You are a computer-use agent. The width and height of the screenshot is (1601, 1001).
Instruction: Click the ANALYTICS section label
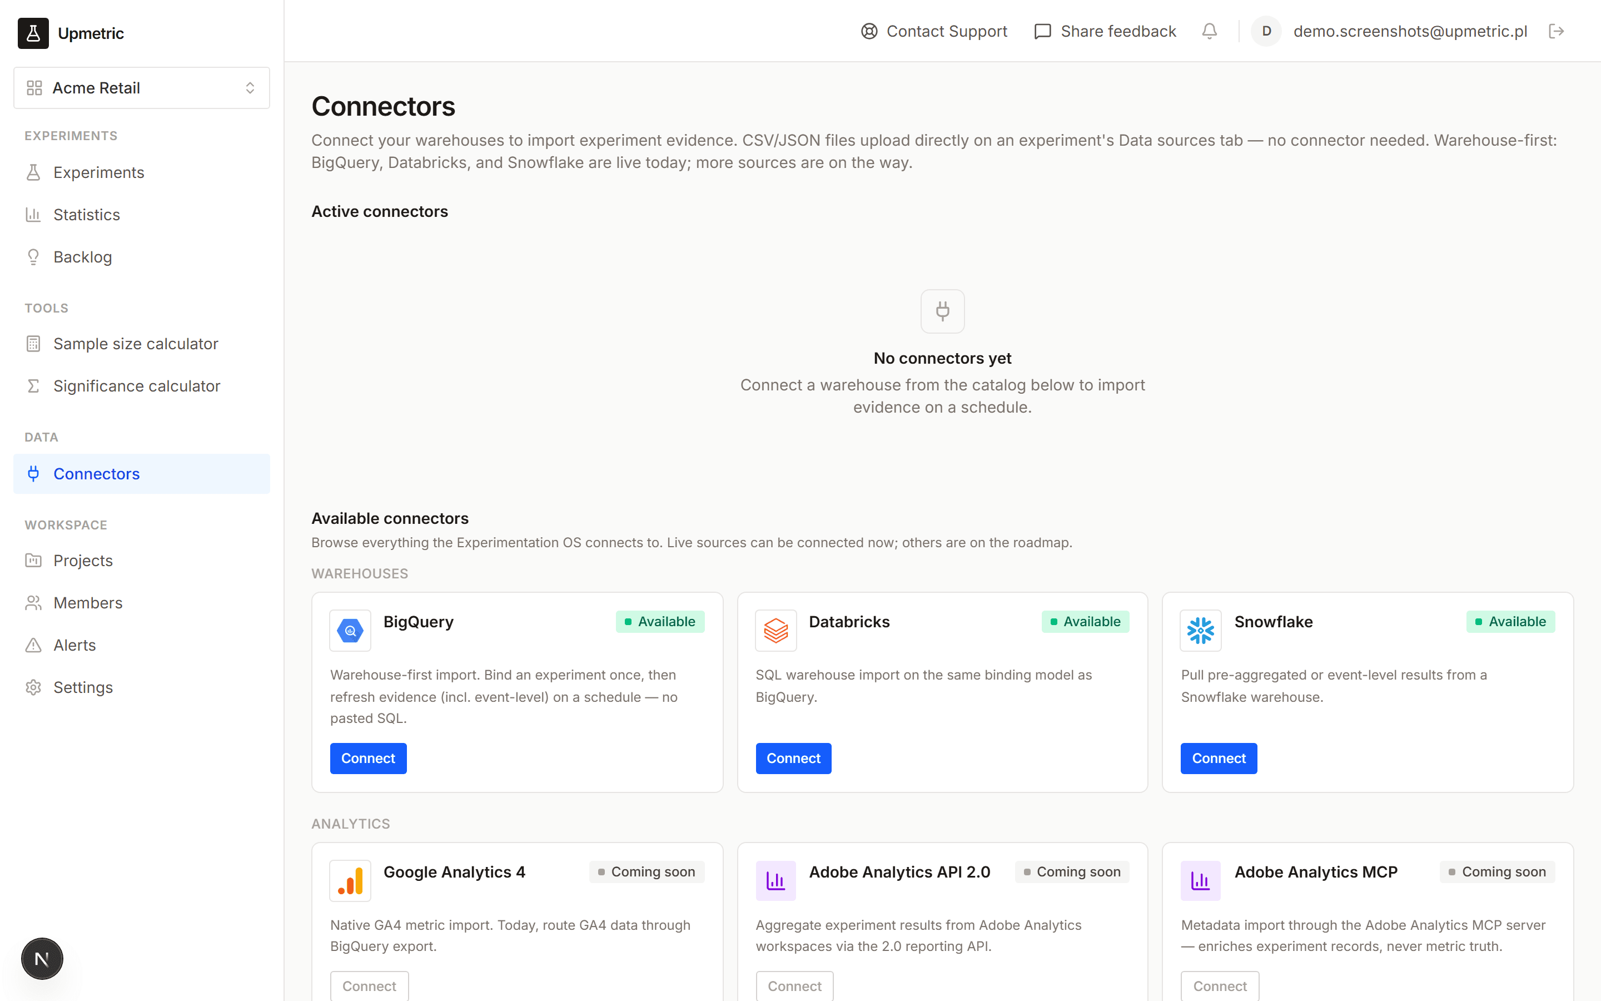[351, 824]
